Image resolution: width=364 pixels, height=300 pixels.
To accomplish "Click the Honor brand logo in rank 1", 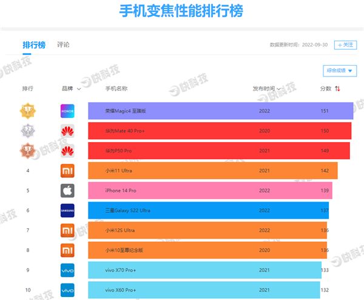I will pos(67,111).
